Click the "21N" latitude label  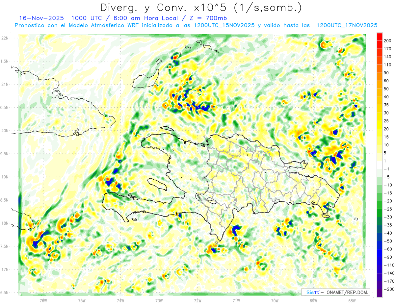5,84
